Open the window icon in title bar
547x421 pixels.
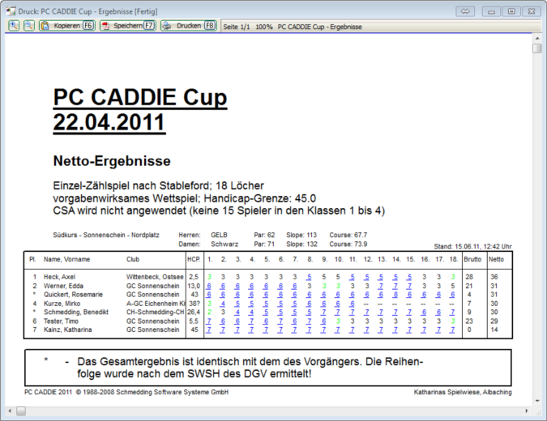pos(10,11)
